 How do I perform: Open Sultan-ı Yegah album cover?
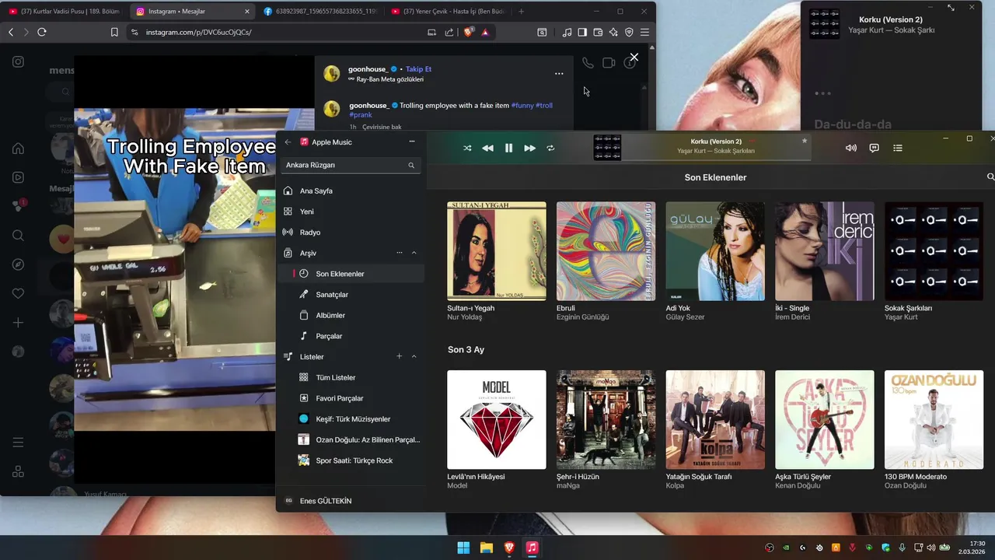pos(497,251)
